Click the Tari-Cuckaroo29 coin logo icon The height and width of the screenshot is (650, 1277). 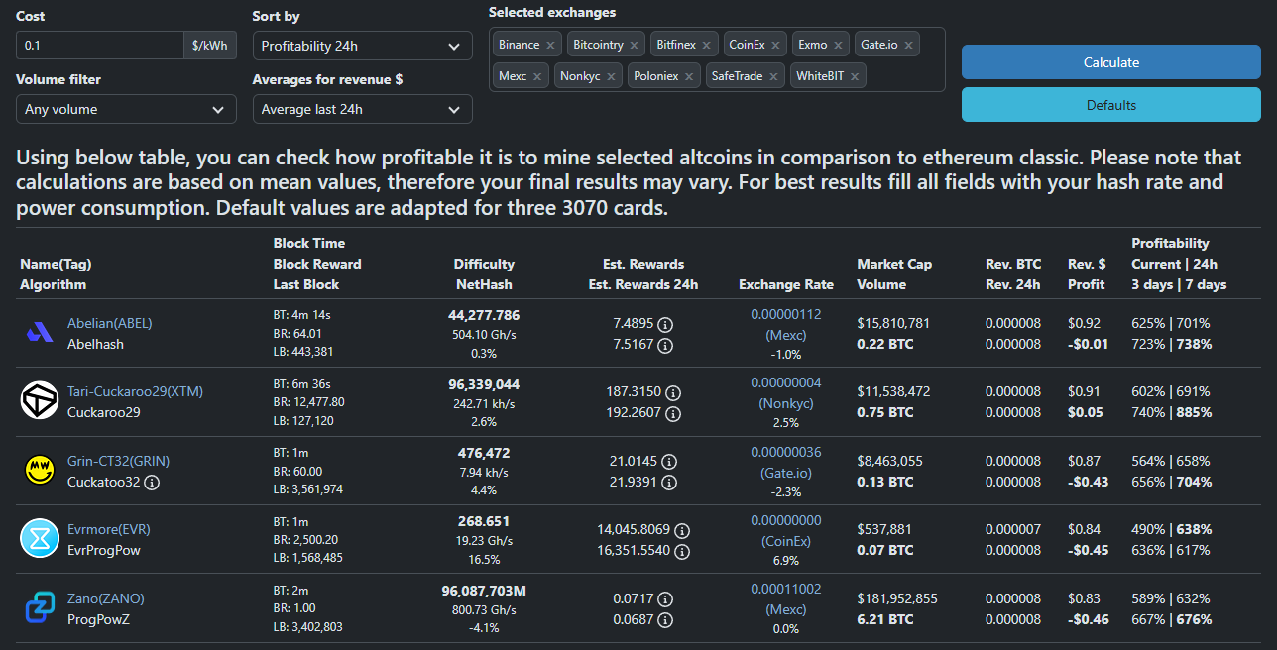point(40,401)
